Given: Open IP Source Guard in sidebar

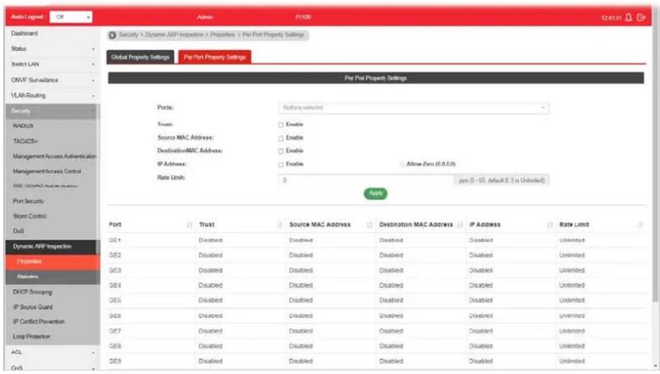Looking at the screenshot, I should (x=33, y=307).
